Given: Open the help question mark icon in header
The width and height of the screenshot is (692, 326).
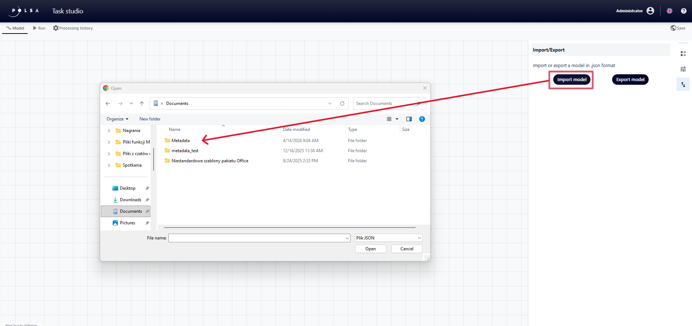Looking at the screenshot, I should coord(683,11).
